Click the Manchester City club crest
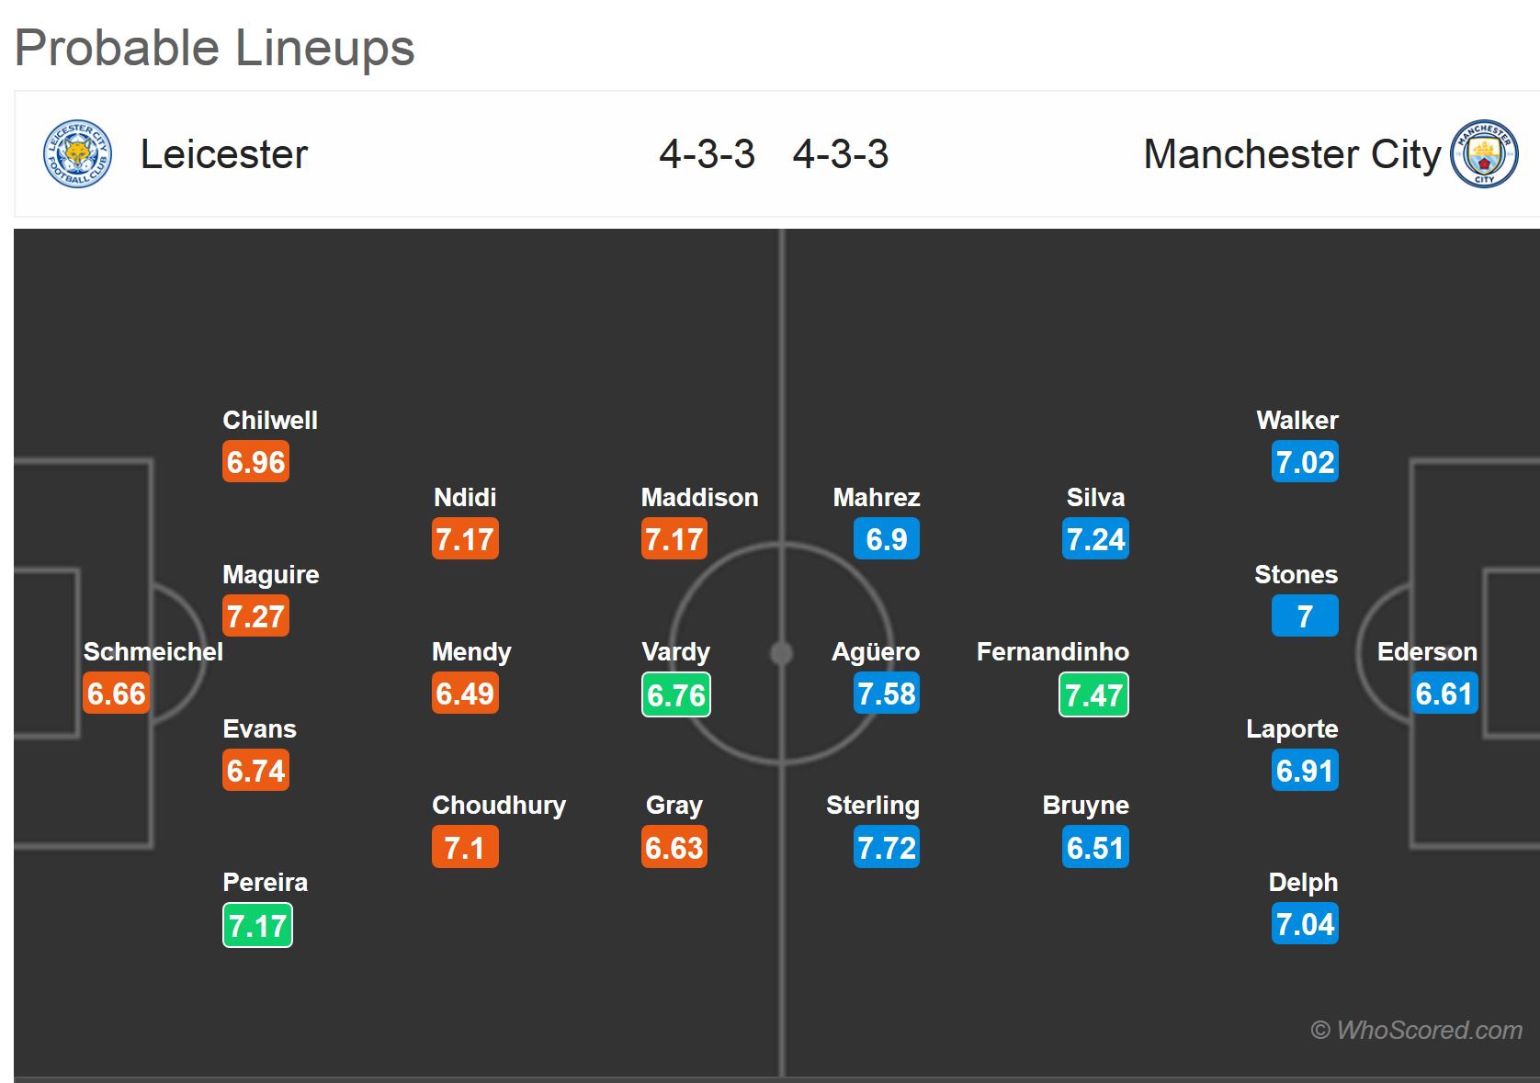 click(1484, 153)
